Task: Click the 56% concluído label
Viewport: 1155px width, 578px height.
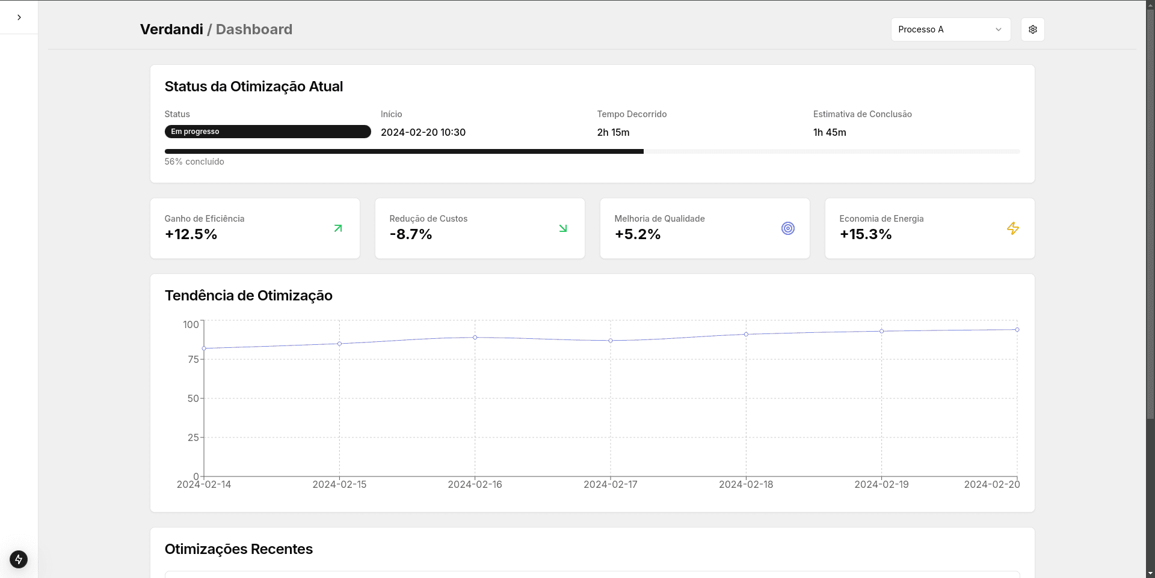Action: coord(194,162)
